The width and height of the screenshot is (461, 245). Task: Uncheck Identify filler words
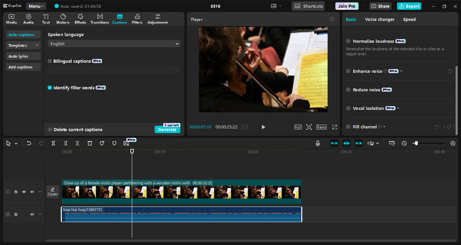[50, 87]
